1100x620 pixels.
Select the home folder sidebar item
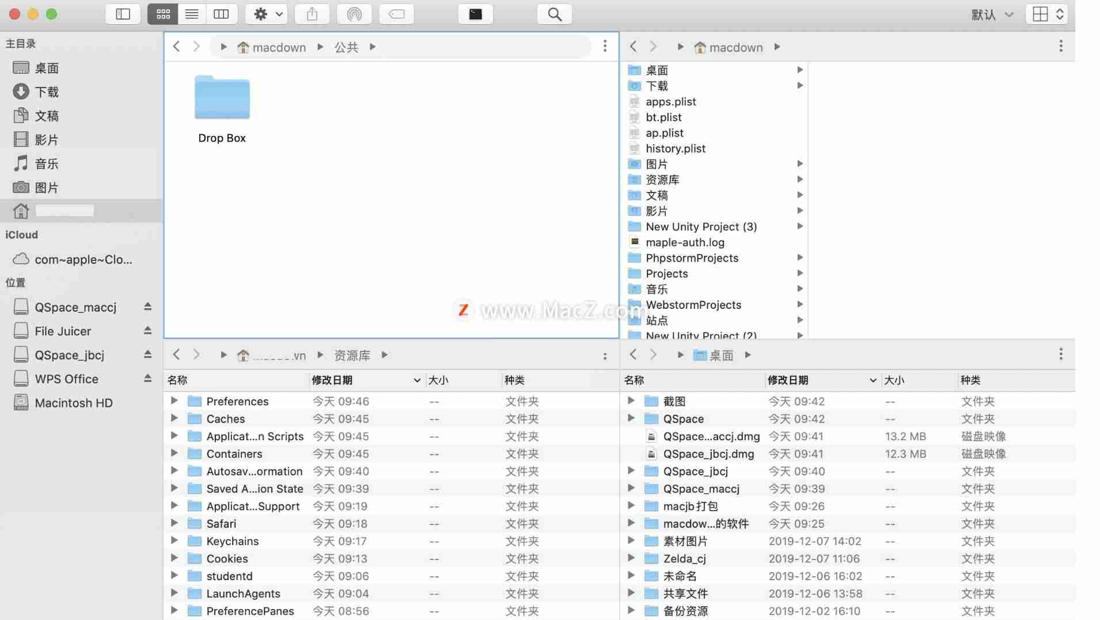(81, 211)
